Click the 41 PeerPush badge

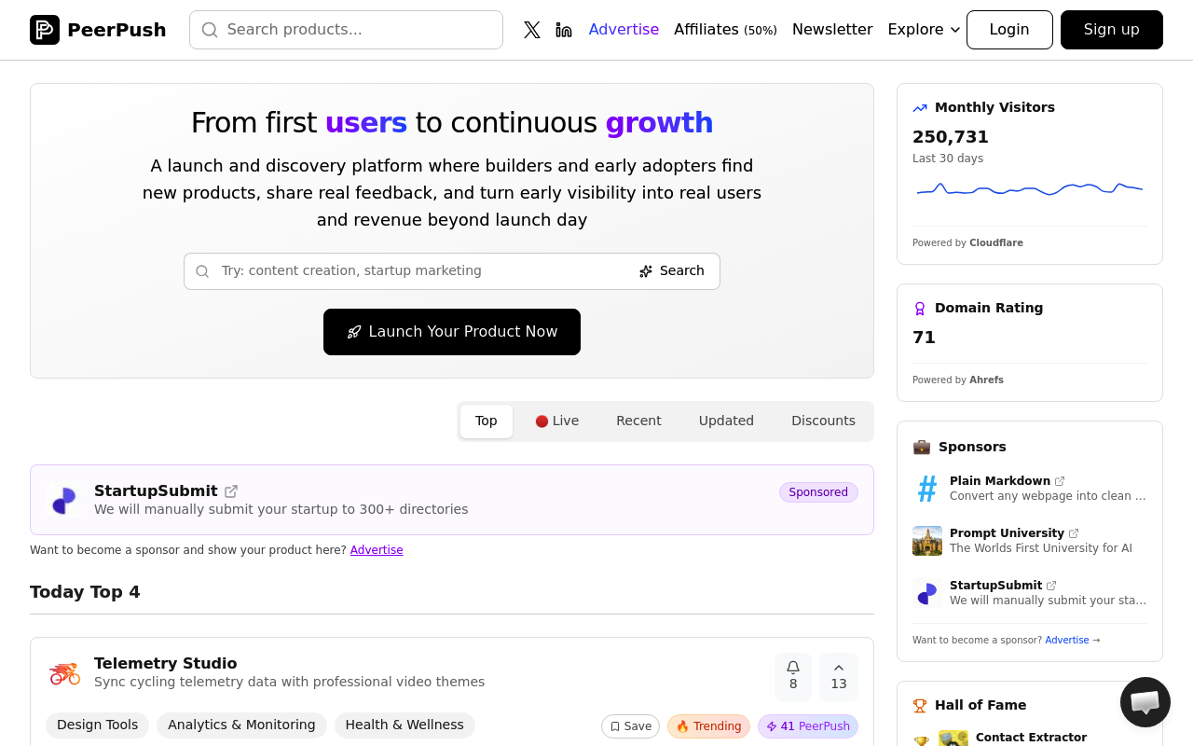pos(808,726)
